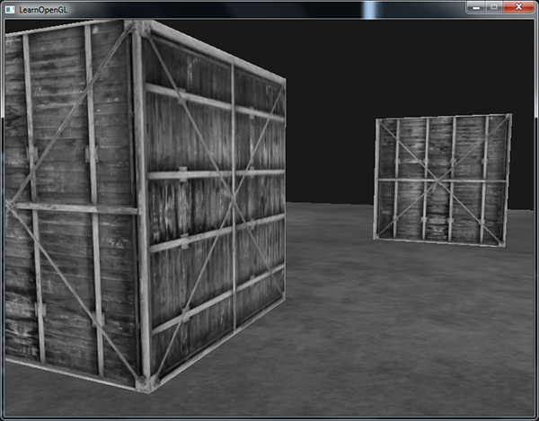Maximize the LearnOpenGL window
Image resolution: width=539 pixels, height=421 pixels.
(494, 7)
